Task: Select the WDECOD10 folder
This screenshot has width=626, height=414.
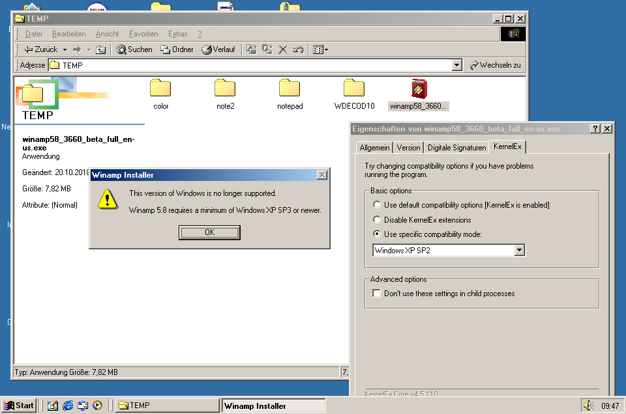Action: [x=354, y=94]
